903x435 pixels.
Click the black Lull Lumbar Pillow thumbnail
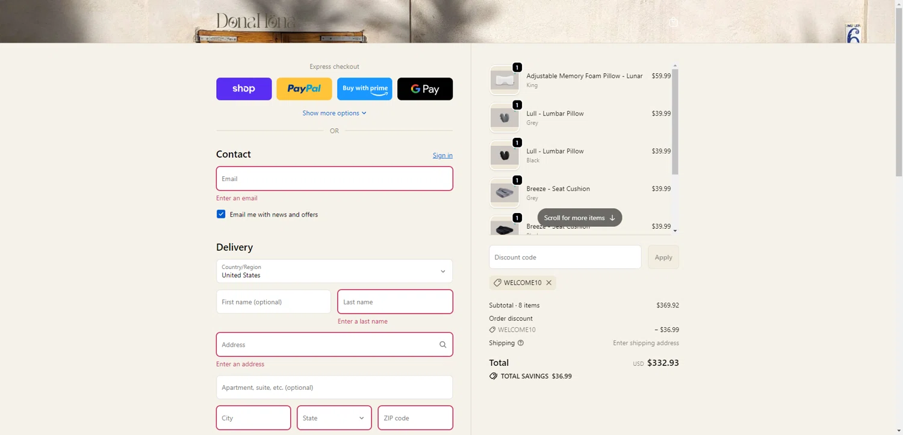click(x=504, y=155)
